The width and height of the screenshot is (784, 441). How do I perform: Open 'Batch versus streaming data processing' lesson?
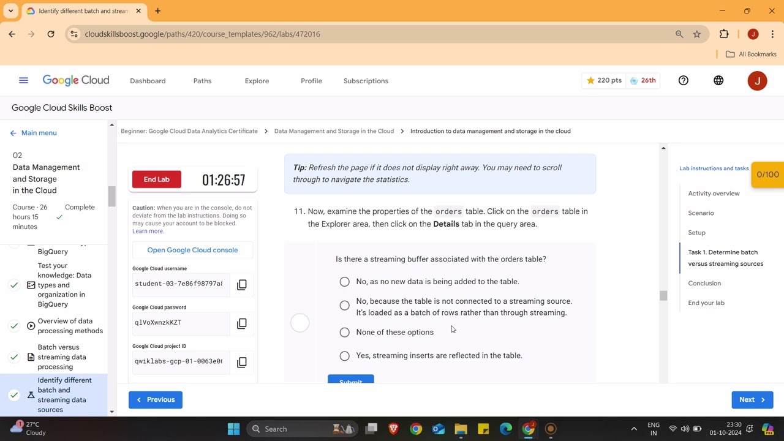coord(58,356)
